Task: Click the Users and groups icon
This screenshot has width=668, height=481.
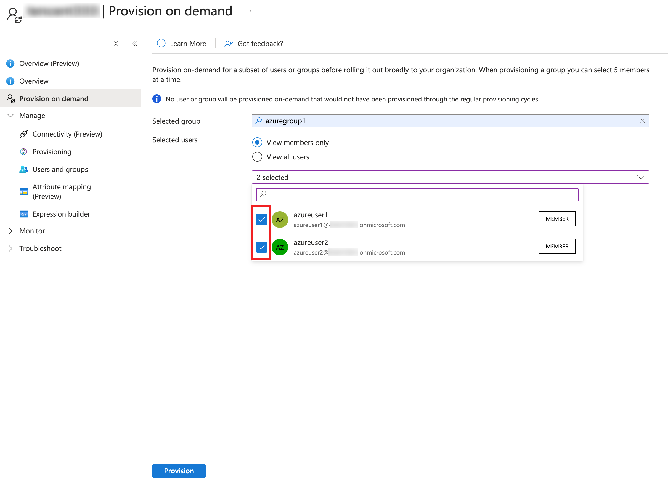Action: (23, 169)
